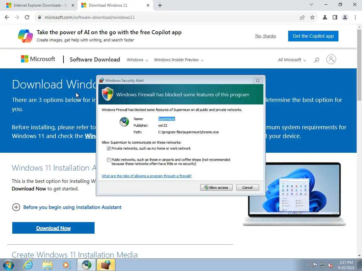
Task: Open a new tab with the plus button
Action: (x=160, y=5)
